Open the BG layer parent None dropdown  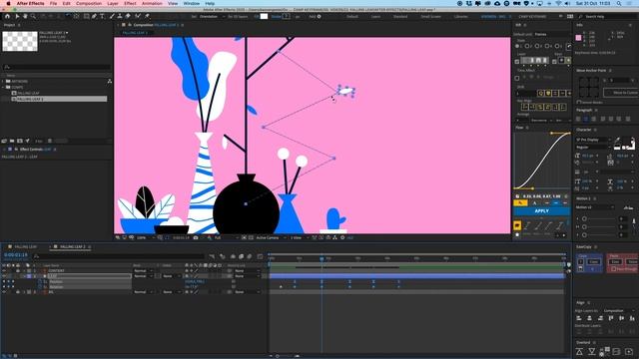[x=247, y=292]
